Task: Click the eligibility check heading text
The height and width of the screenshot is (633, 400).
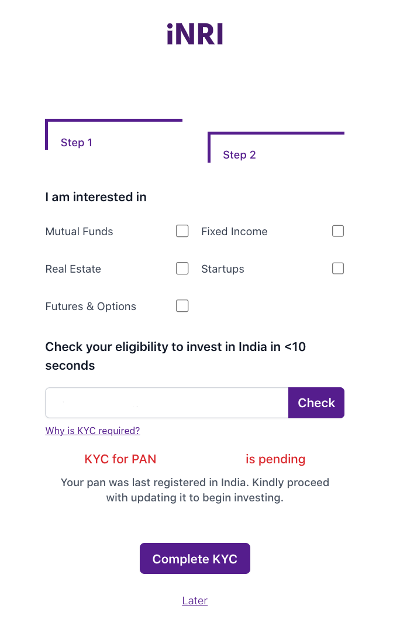Action: [175, 346]
